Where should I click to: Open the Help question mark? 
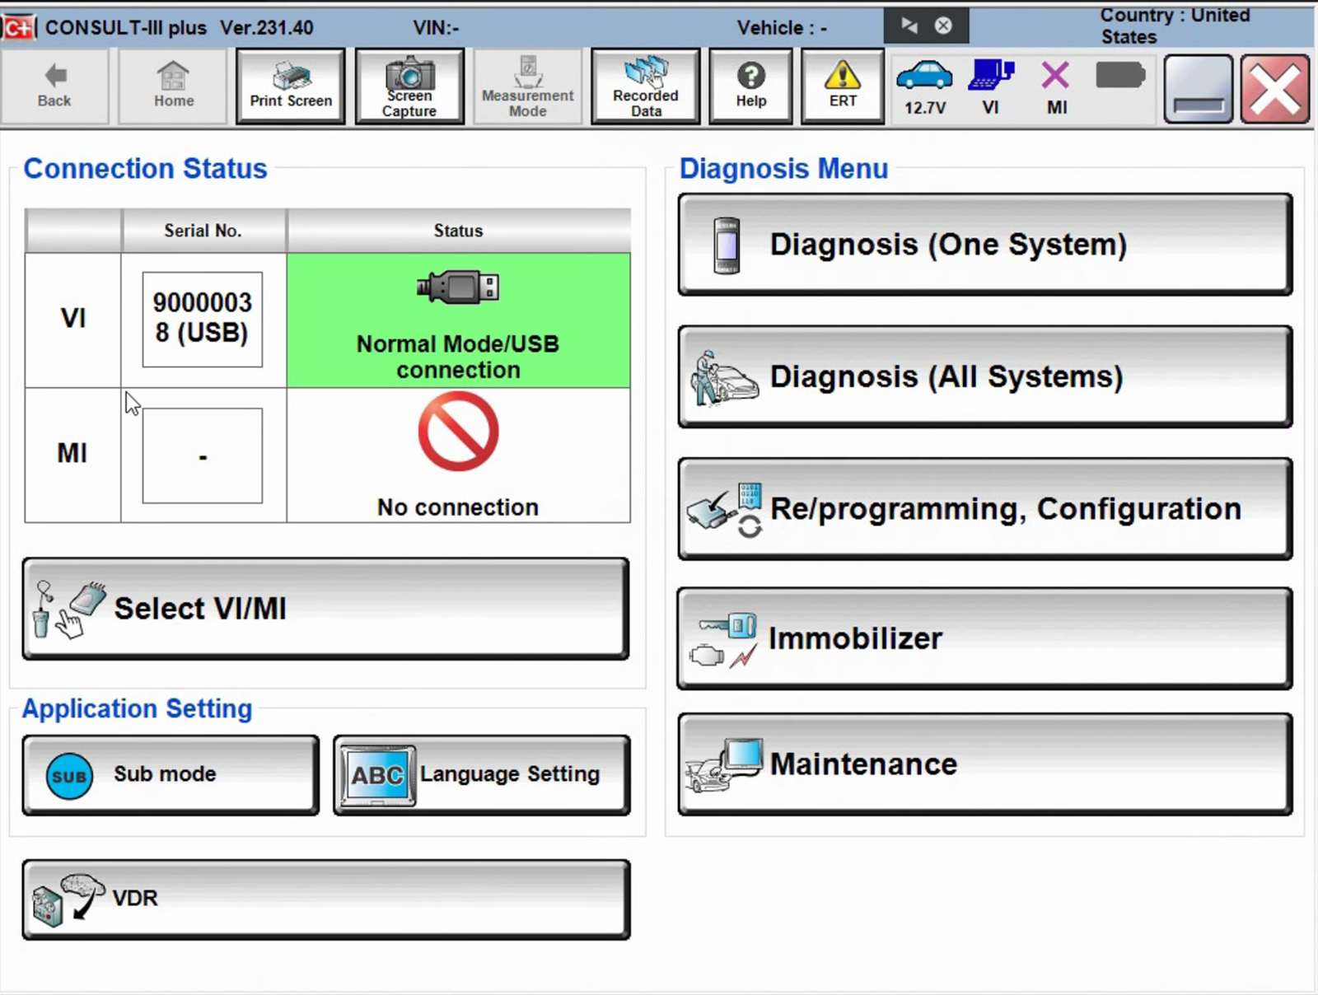[750, 86]
